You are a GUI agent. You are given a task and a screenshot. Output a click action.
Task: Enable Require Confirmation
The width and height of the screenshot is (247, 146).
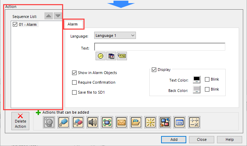74,82
